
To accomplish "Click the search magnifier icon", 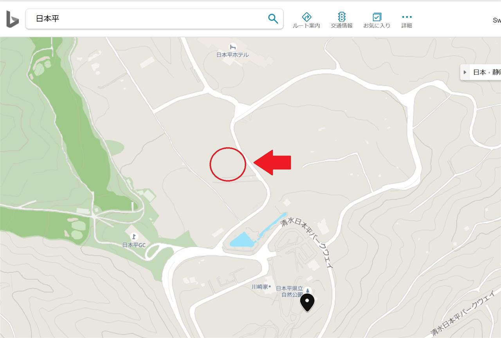I will (x=273, y=18).
